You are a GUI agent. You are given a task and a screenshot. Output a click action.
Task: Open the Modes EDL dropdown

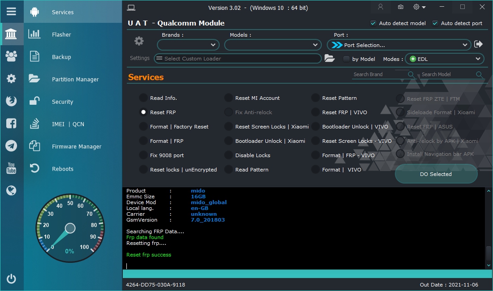444,59
